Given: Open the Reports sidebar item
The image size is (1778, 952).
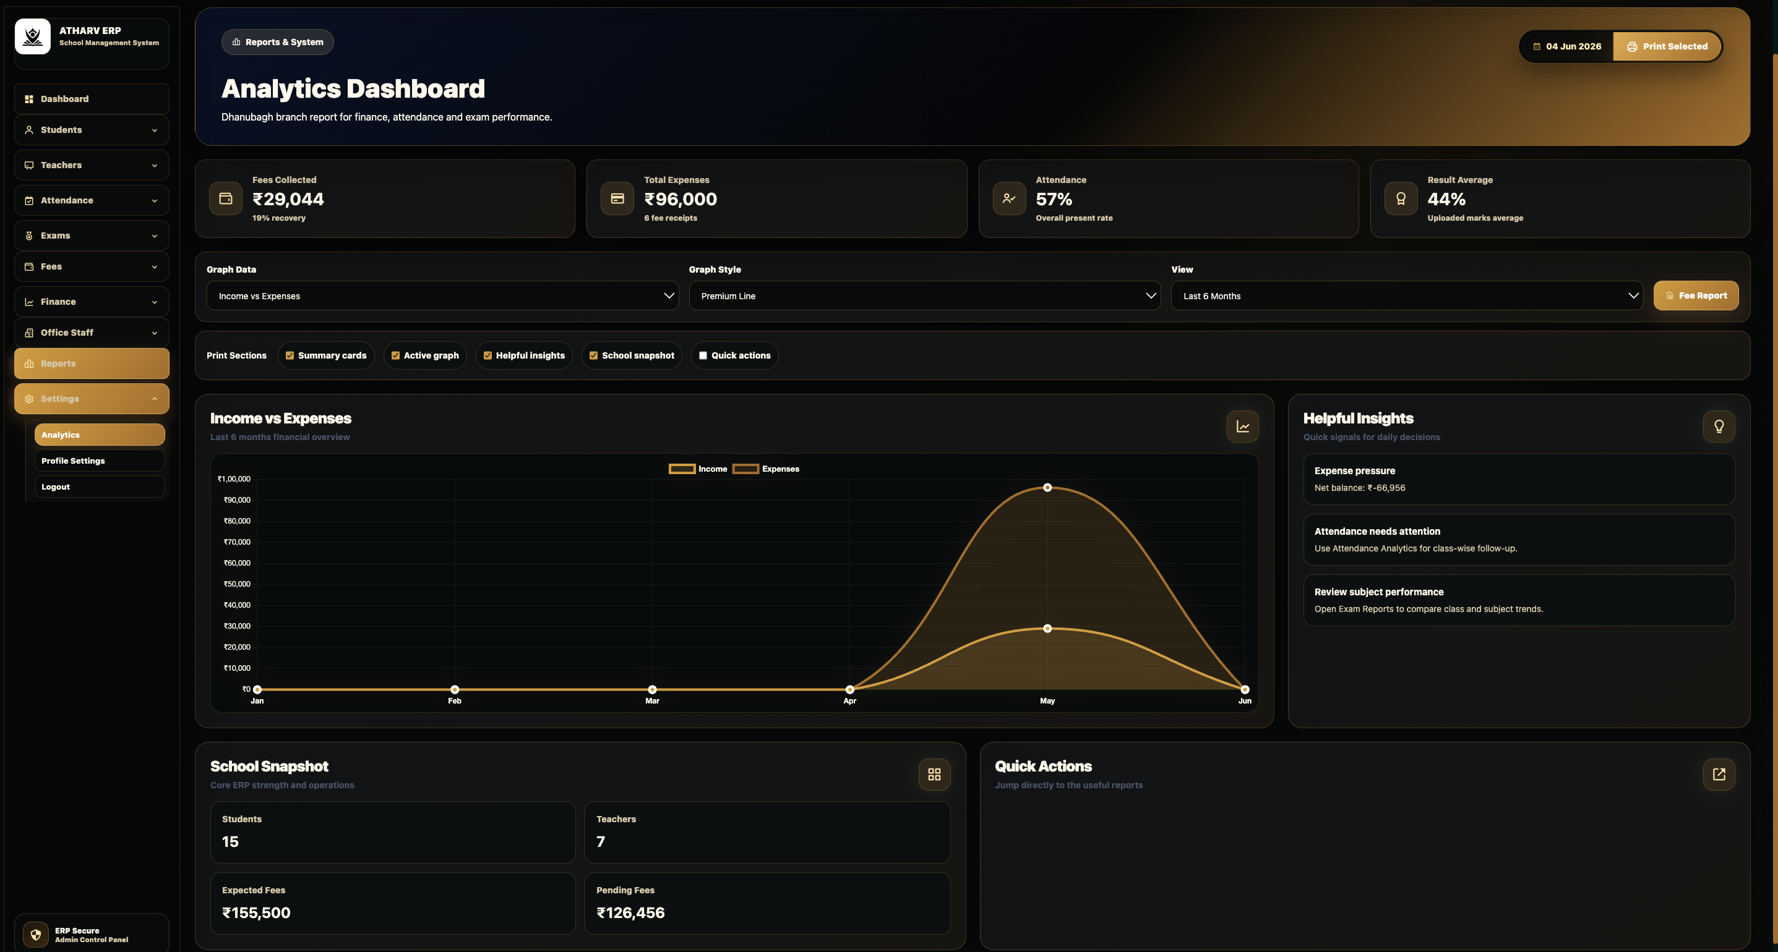Looking at the screenshot, I should [92, 363].
